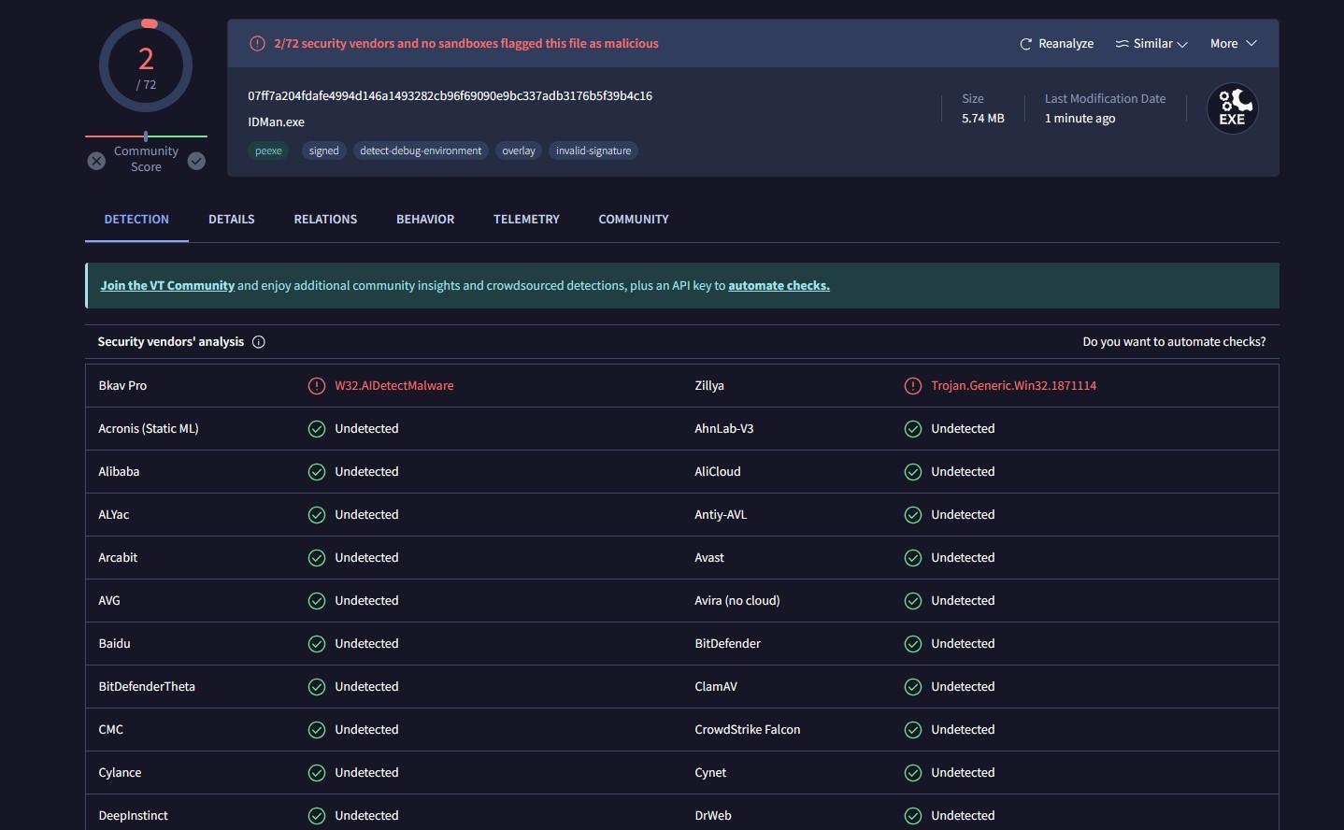Image resolution: width=1344 pixels, height=830 pixels.
Task: Click the BitDefenderTheta vendor name
Action: (147, 687)
